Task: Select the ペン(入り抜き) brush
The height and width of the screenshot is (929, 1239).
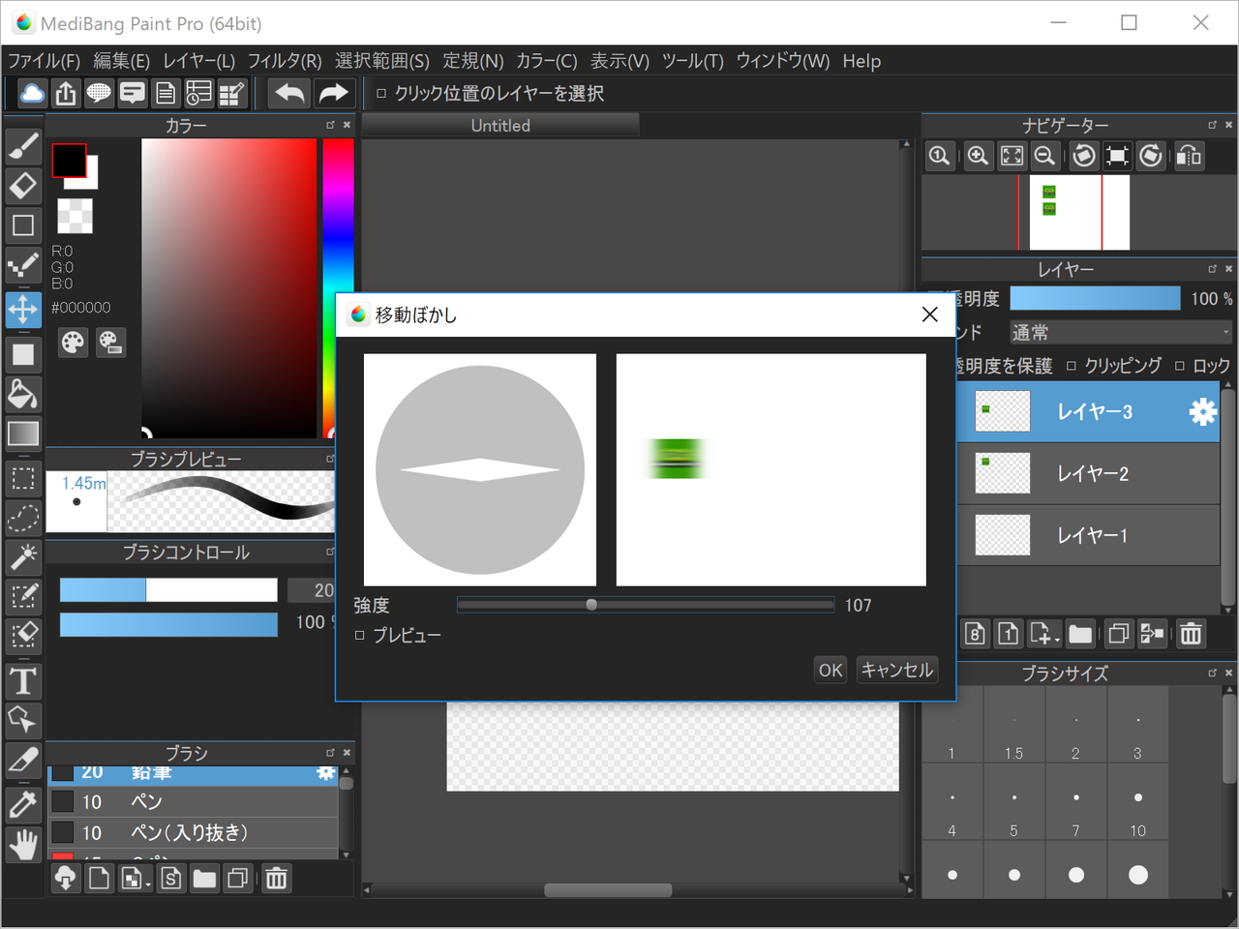Action: tap(194, 832)
